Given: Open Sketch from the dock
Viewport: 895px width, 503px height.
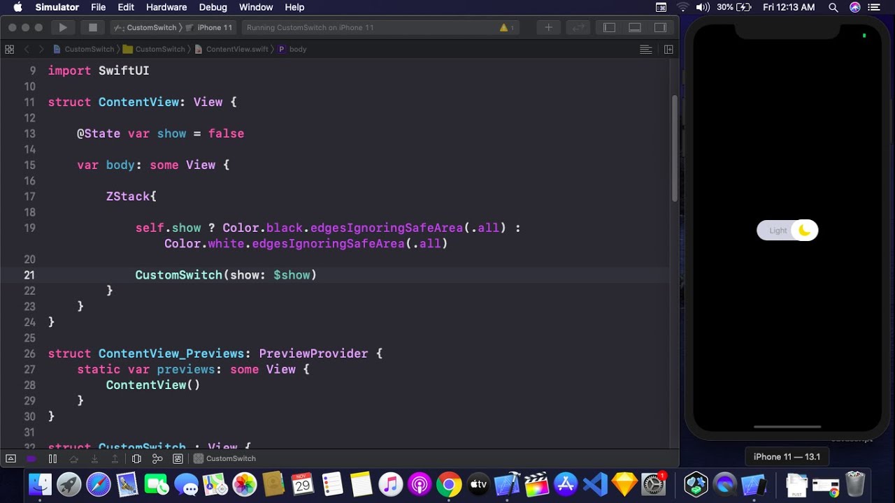Looking at the screenshot, I should point(624,484).
